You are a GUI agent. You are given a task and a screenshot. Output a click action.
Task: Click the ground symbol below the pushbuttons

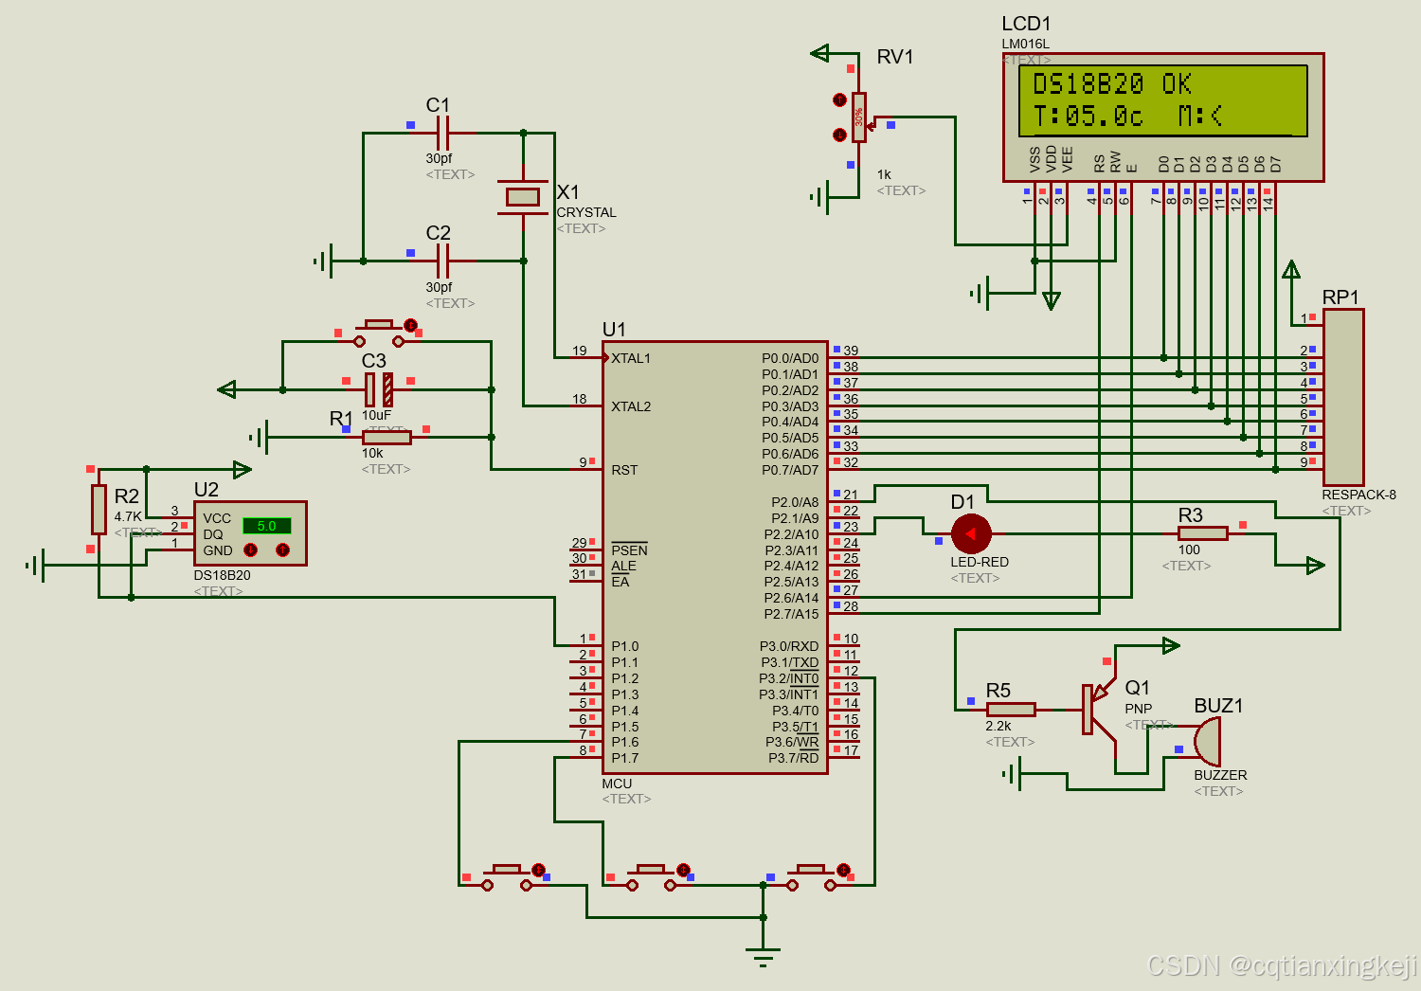pyautogui.click(x=763, y=955)
